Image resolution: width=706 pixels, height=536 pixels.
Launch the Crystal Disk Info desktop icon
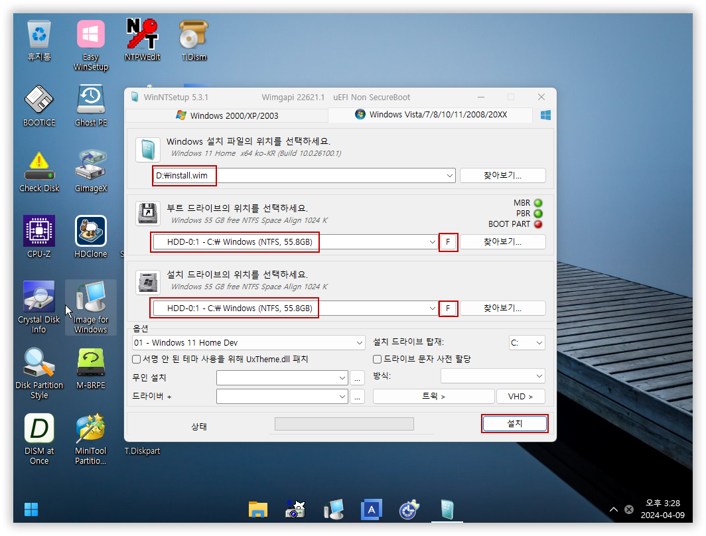pyautogui.click(x=39, y=307)
